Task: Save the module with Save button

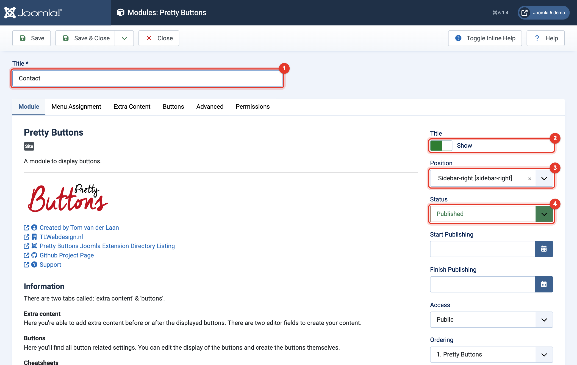Action: [32, 38]
